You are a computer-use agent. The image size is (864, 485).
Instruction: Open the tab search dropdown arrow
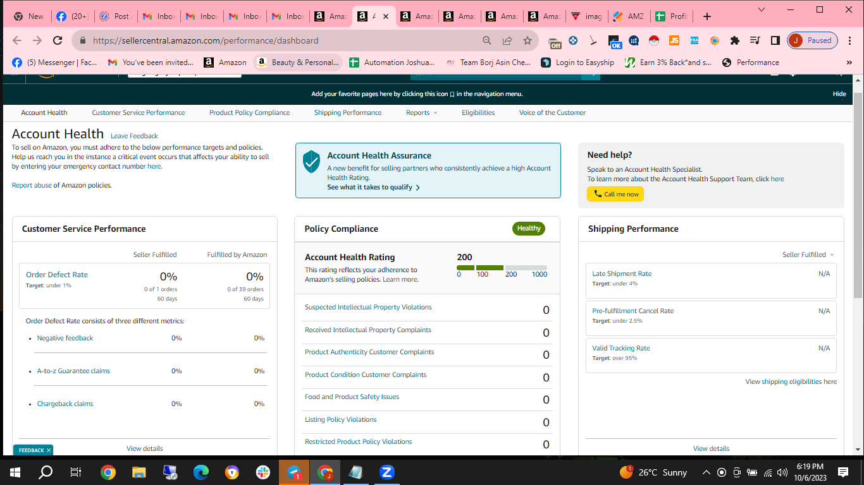tap(762, 9)
